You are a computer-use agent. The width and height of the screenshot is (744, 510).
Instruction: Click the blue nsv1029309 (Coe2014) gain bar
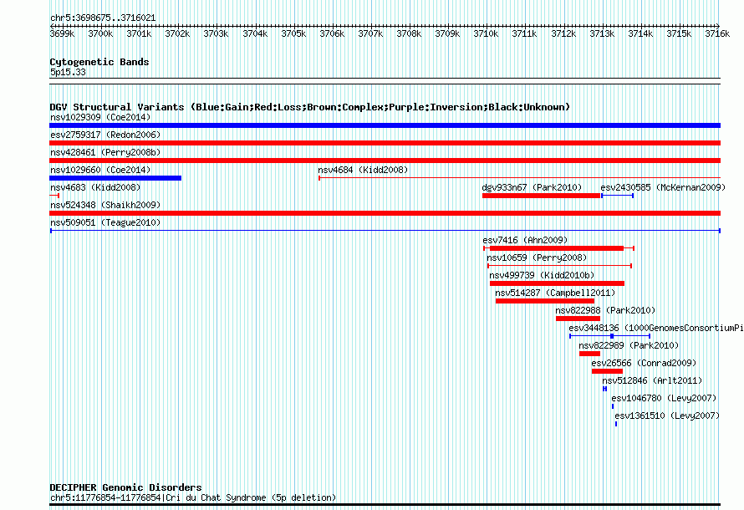pyautogui.click(x=385, y=125)
